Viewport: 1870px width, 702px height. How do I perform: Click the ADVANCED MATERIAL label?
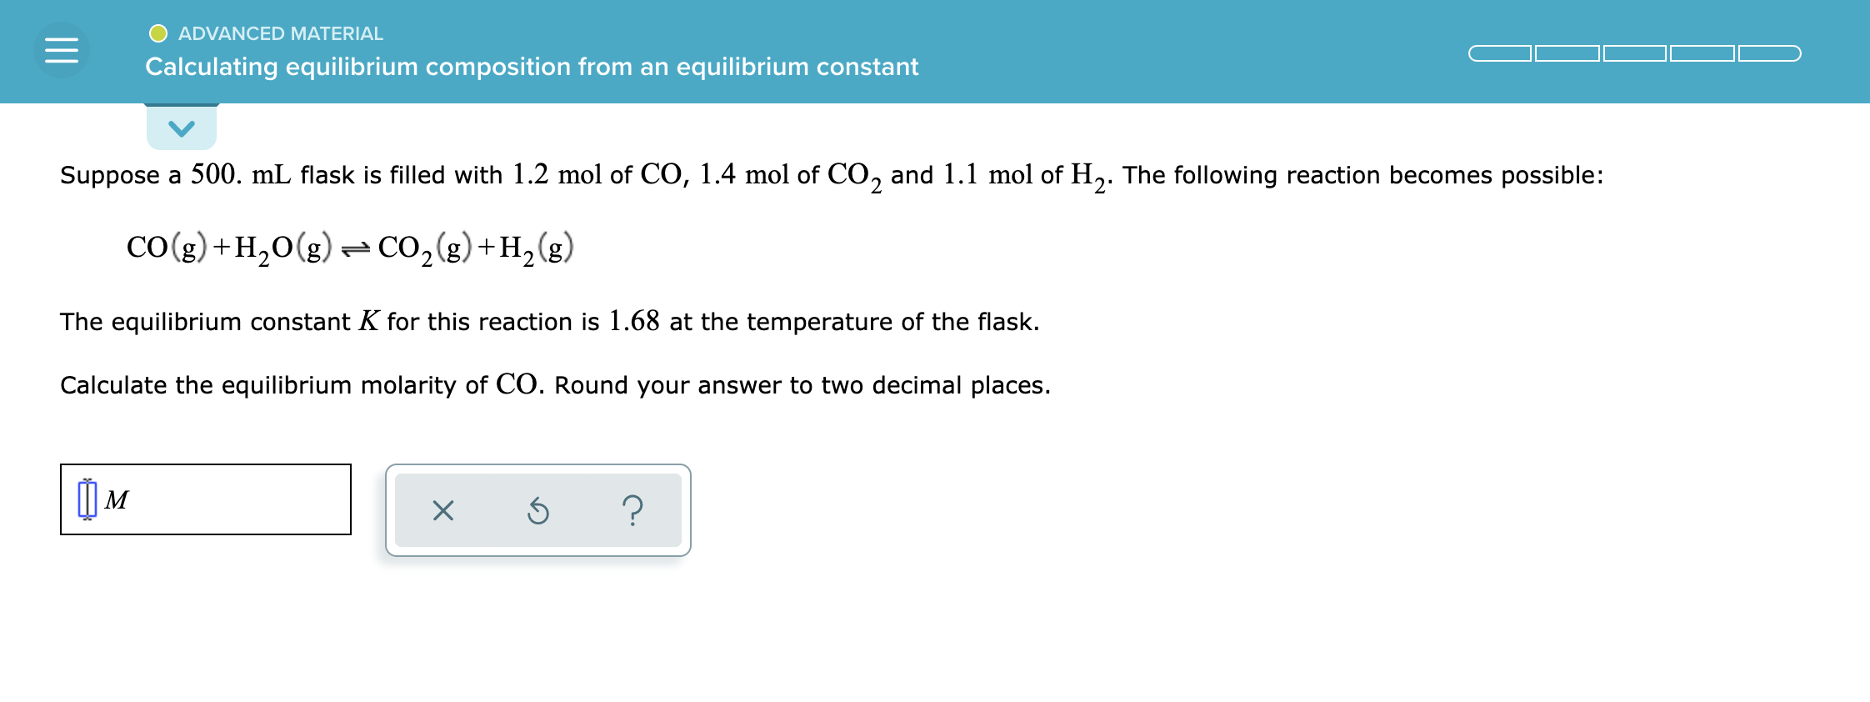[x=281, y=33]
